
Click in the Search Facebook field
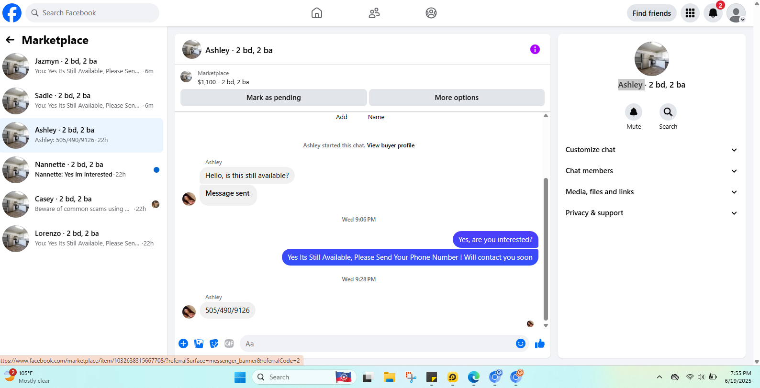(92, 13)
